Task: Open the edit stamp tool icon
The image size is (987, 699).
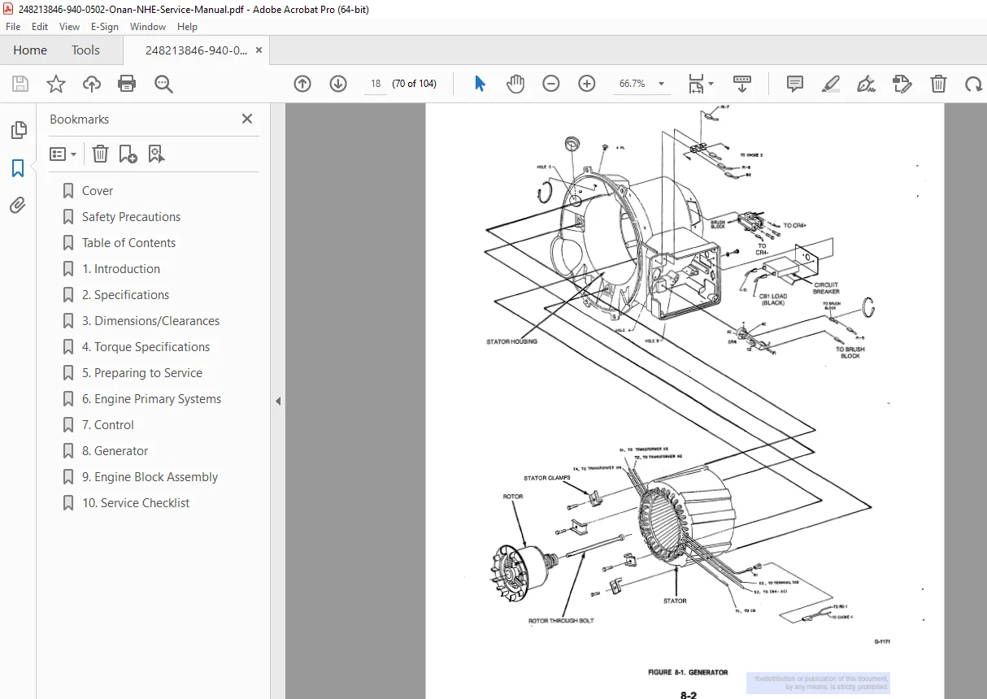Action: (x=902, y=84)
